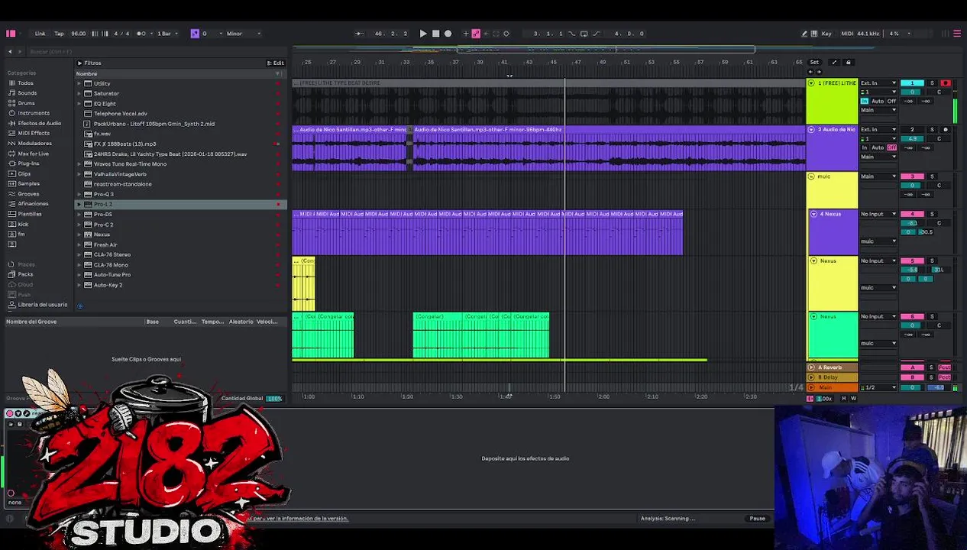Toggle the draw mode pencil icon
This screenshot has width=967, height=550.
pyautogui.click(x=804, y=34)
